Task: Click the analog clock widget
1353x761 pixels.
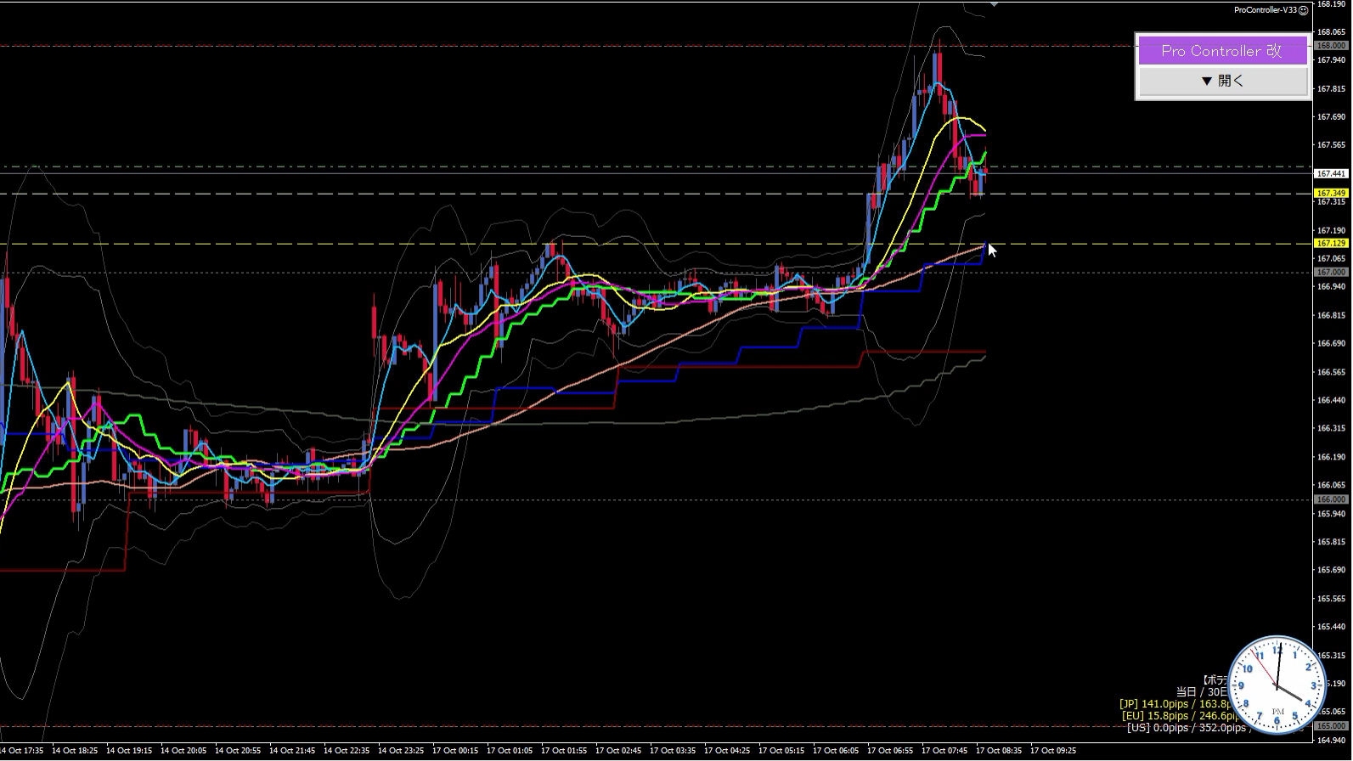Action: pos(1277,685)
